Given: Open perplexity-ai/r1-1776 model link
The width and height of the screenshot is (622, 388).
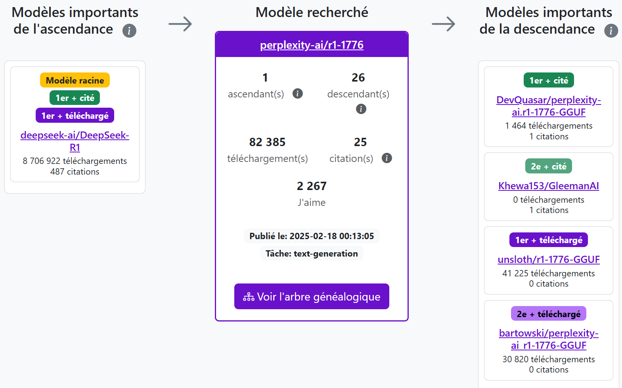Looking at the screenshot, I should click(x=312, y=45).
